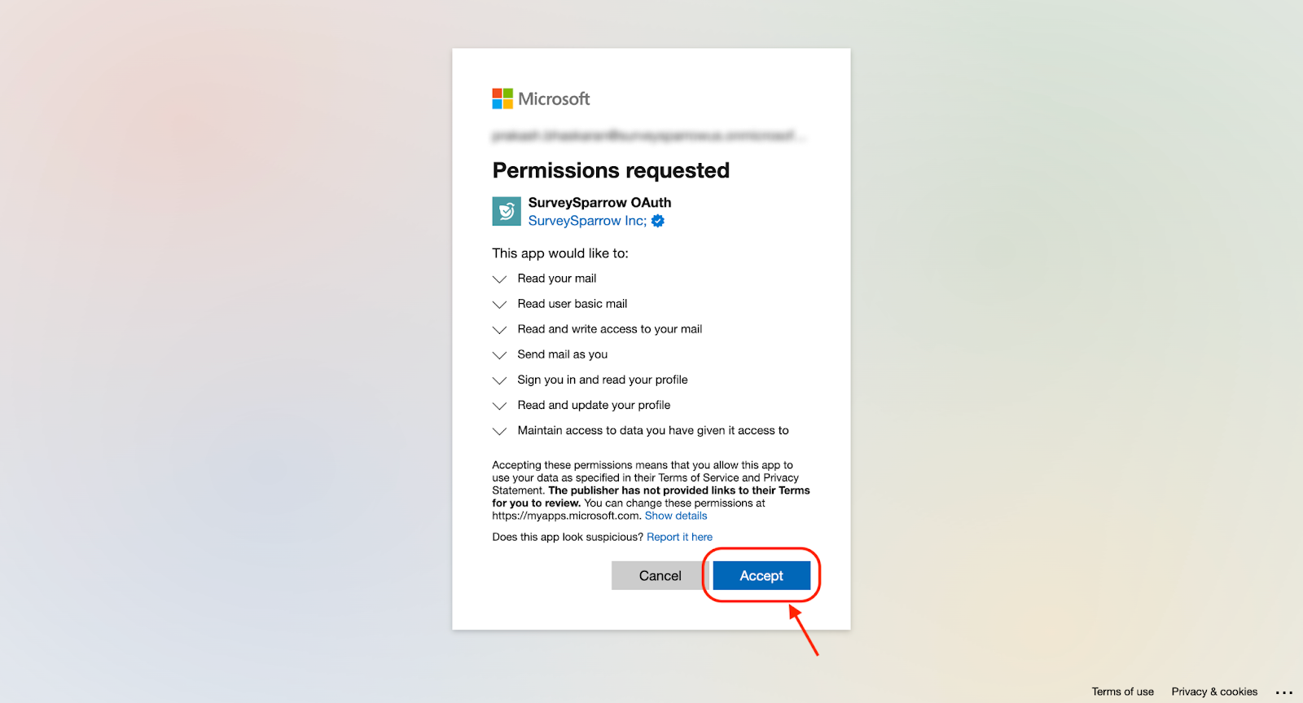Screen dimensions: 1303x703
Task: Click the "SurveySparrow OAuth" app name
Action: coord(599,202)
